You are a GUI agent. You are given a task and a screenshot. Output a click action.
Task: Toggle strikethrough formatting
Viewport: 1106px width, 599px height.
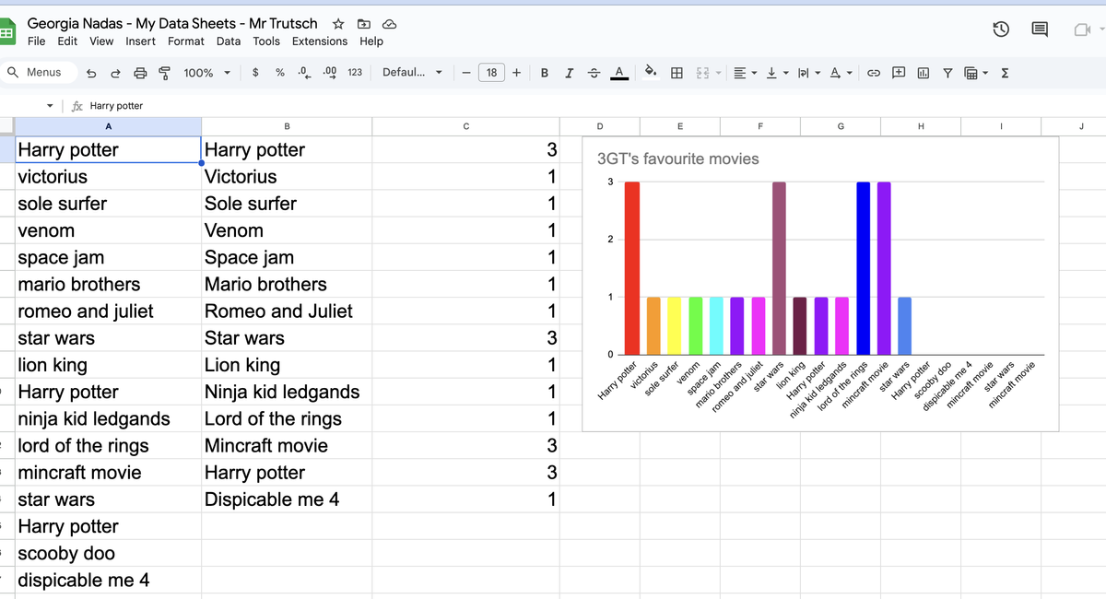pyautogui.click(x=594, y=72)
